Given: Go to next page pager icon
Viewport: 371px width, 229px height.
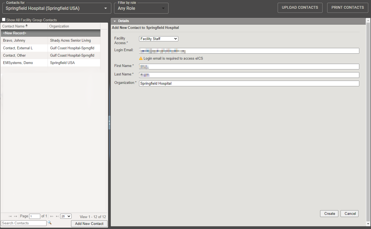Looking at the screenshot, I should click(x=52, y=216).
